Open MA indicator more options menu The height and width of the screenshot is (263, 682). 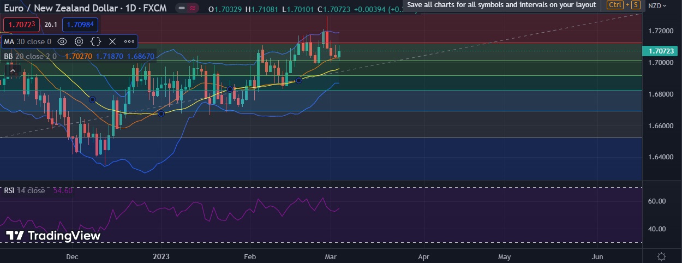129,41
